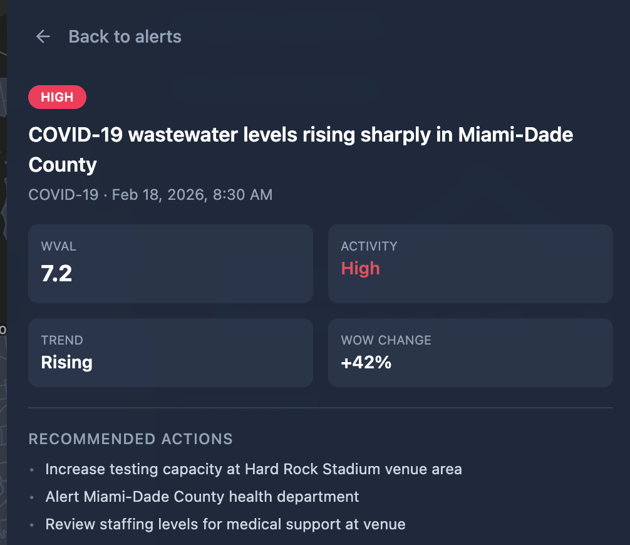Click the bullet icon beside the first recommended action
This screenshot has height=545, width=630.
(x=33, y=470)
